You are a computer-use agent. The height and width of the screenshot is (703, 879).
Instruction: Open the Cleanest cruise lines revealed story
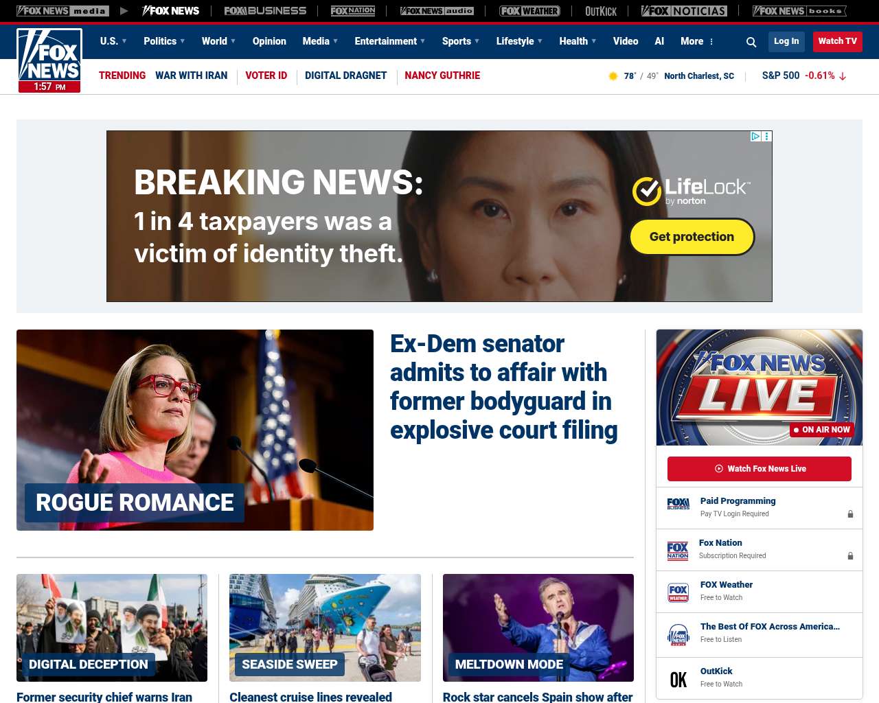tap(310, 697)
